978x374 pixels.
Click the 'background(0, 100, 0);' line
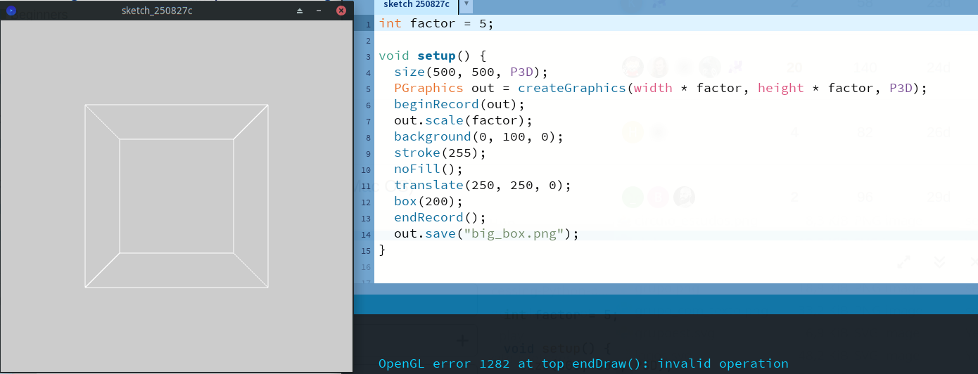[478, 136]
